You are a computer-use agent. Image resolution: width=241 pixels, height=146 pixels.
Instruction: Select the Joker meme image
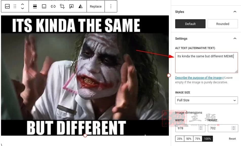click(x=85, y=76)
